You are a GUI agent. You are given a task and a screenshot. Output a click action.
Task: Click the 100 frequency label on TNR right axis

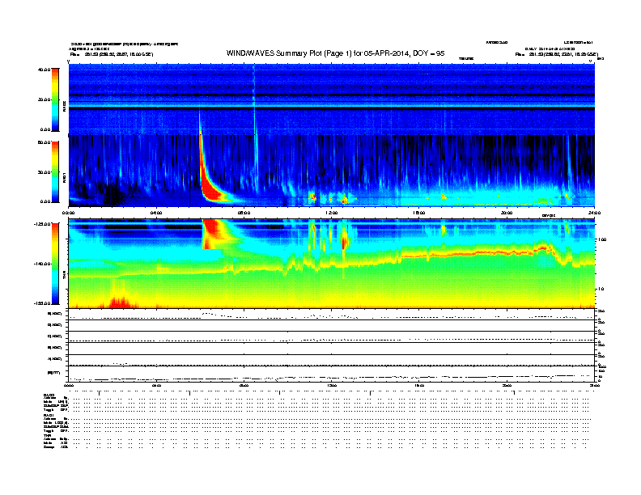tap(601, 239)
